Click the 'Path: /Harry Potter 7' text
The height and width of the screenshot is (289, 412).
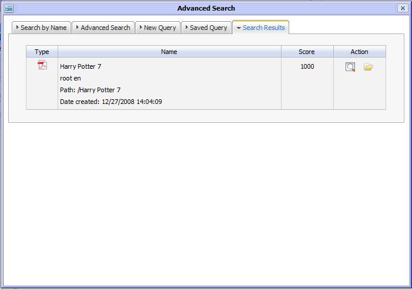click(x=90, y=90)
